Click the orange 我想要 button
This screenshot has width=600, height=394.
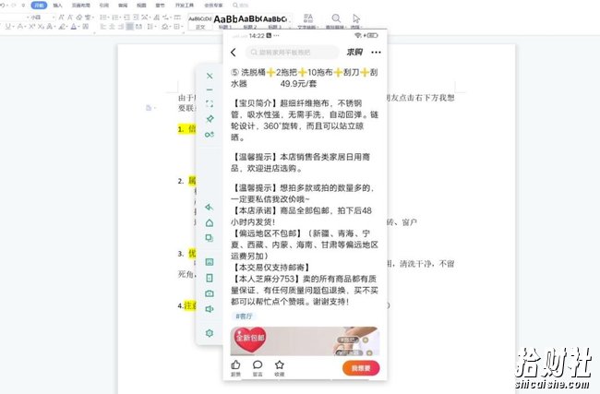point(361,368)
